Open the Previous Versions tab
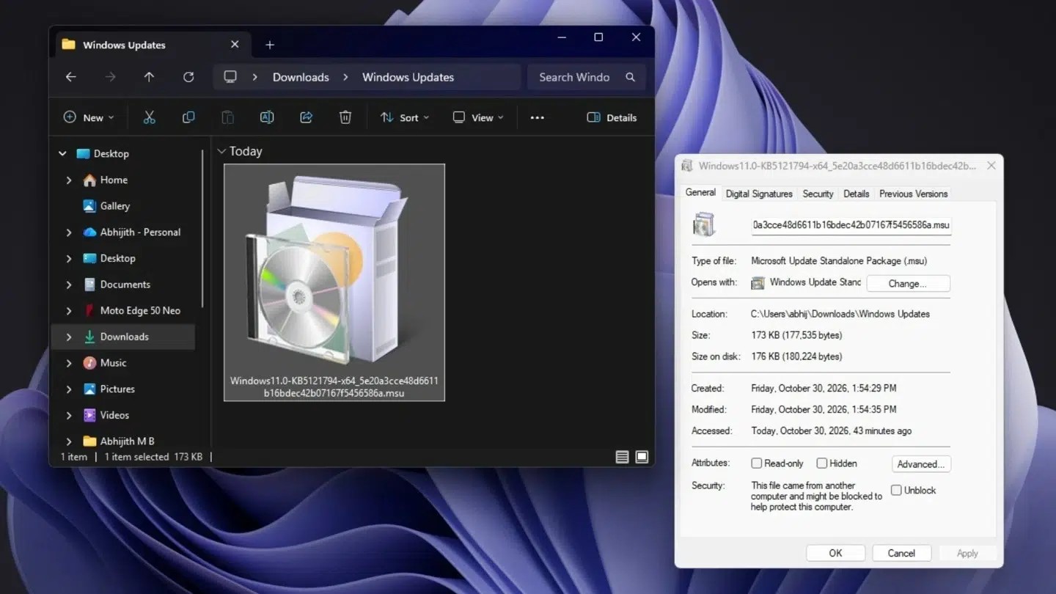Viewport: 1056px width, 594px height. point(913,194)
